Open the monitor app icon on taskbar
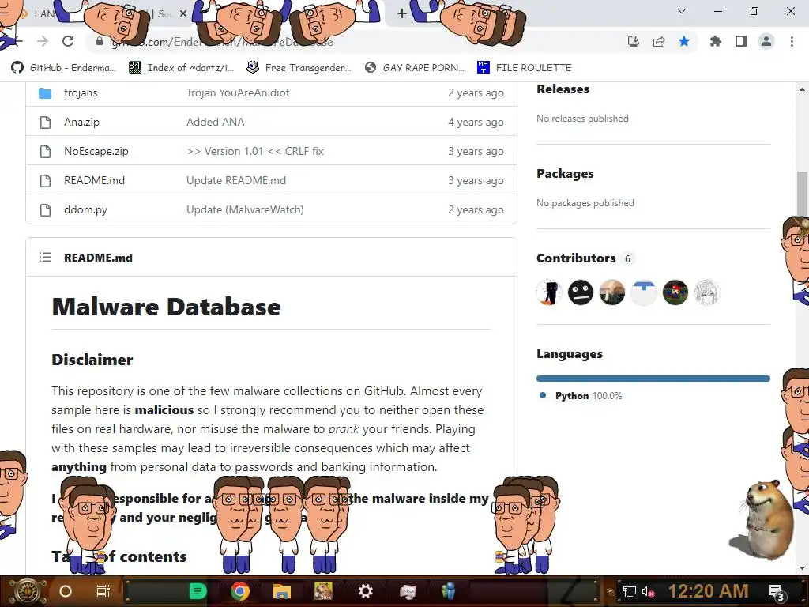 408,591
